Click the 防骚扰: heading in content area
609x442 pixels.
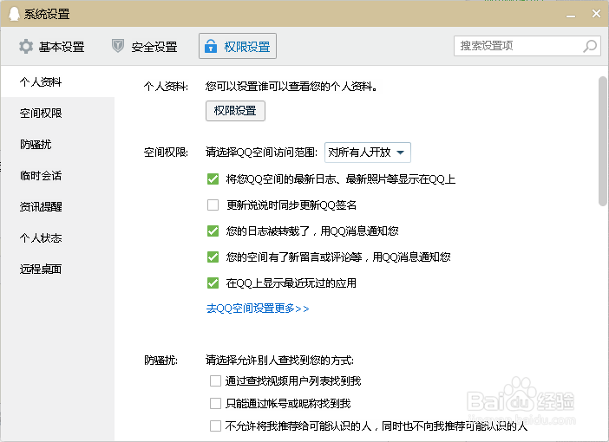click(x=160, y=361)
